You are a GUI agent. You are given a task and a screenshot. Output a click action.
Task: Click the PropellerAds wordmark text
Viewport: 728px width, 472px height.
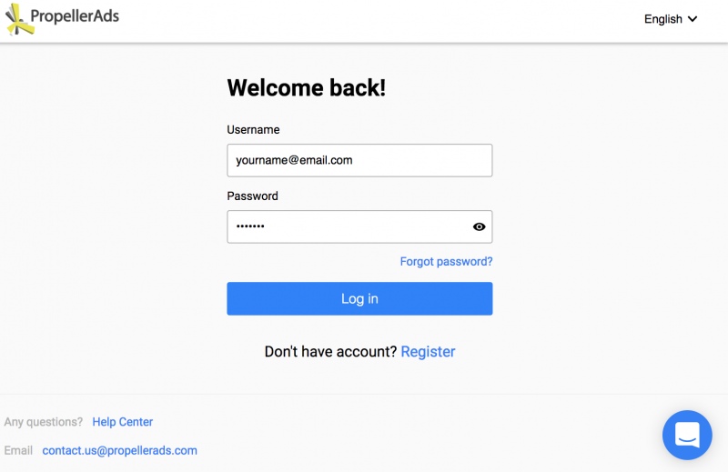[x=75, y=15]
